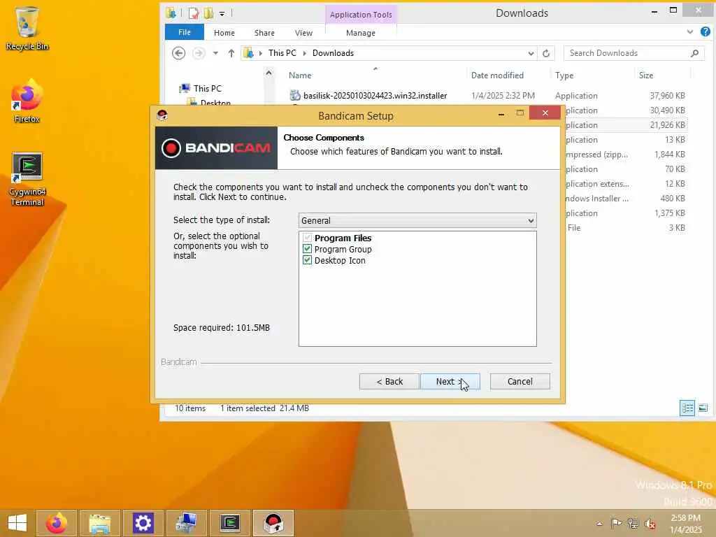
Task: Launch Firefox from the desktop shortcut
Action: tap(27, 101)
